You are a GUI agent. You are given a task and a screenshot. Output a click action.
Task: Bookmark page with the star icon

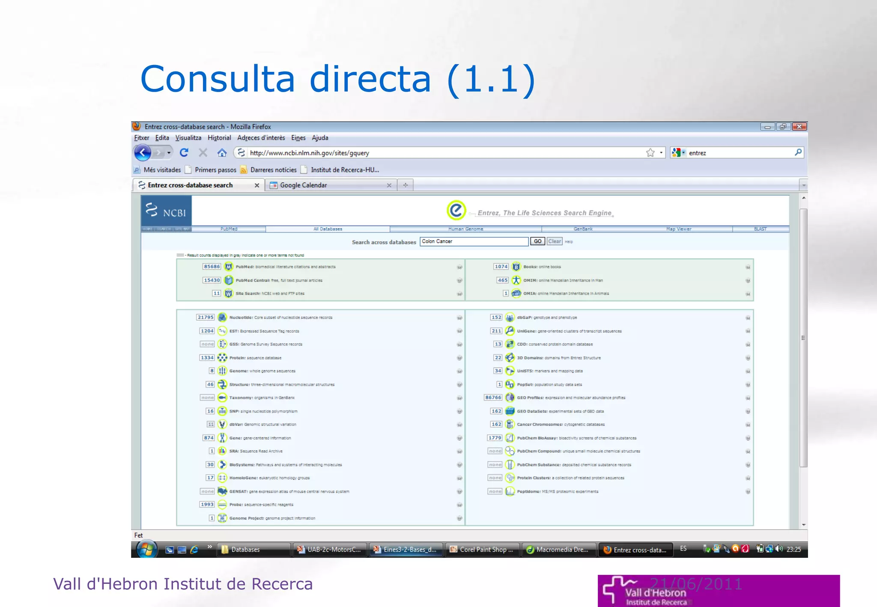(650, 153)
